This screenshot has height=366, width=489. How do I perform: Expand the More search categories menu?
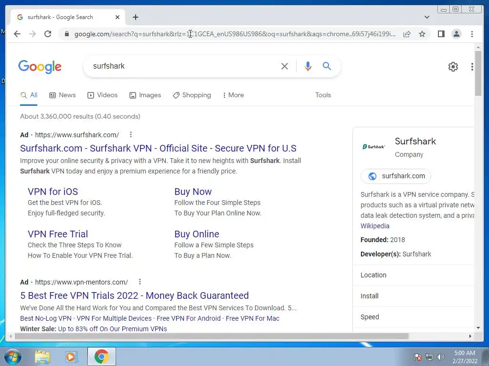tap(233, 95)
